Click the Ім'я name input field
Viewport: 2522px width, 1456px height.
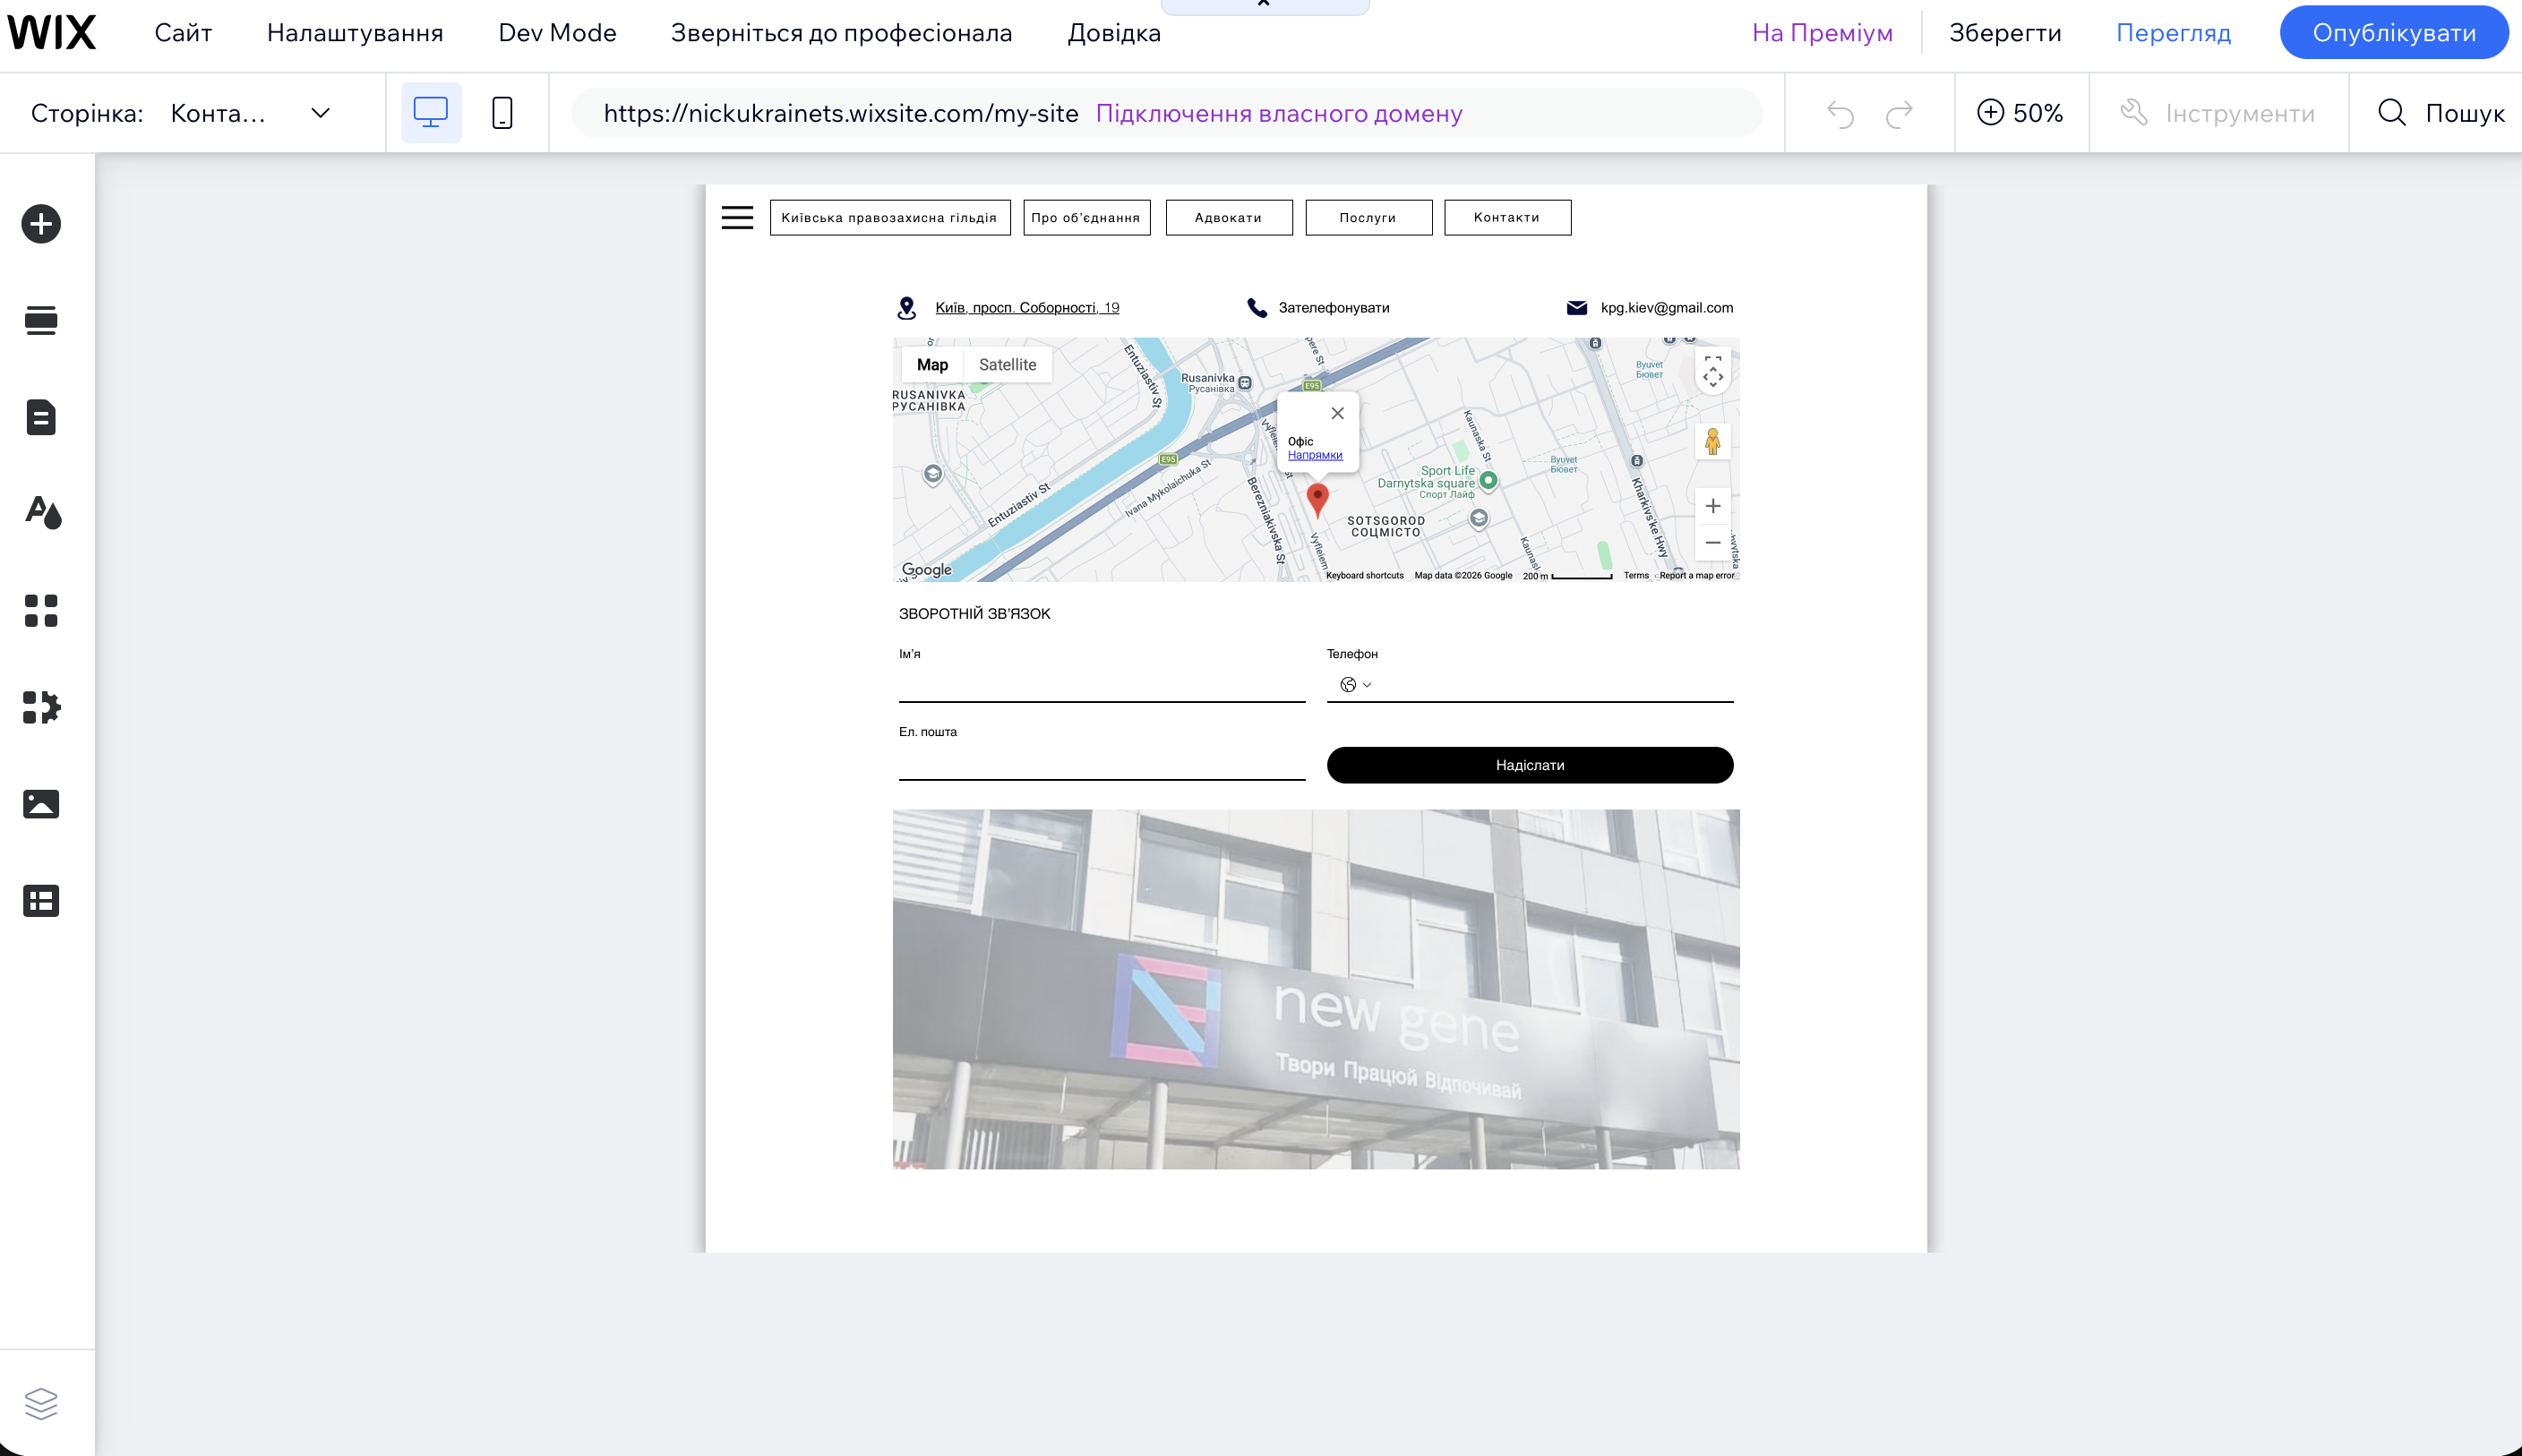(1102, 685)
